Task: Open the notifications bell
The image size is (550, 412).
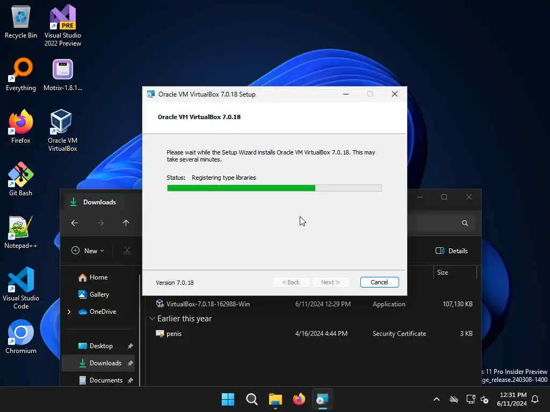Action: [x=535, y=399]
